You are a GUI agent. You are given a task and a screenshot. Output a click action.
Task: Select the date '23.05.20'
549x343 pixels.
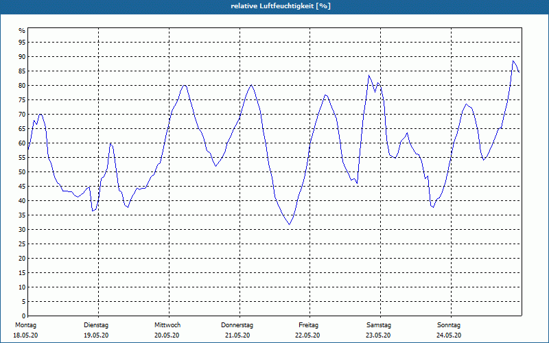[x=378, y=335]
